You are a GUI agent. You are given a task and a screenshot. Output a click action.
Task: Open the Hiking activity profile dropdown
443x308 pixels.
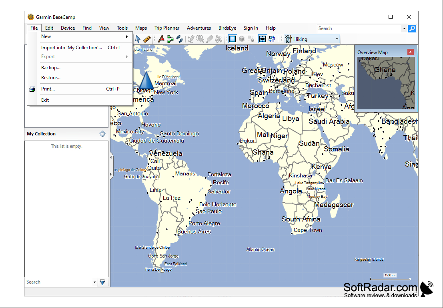[x=312, y=39]
